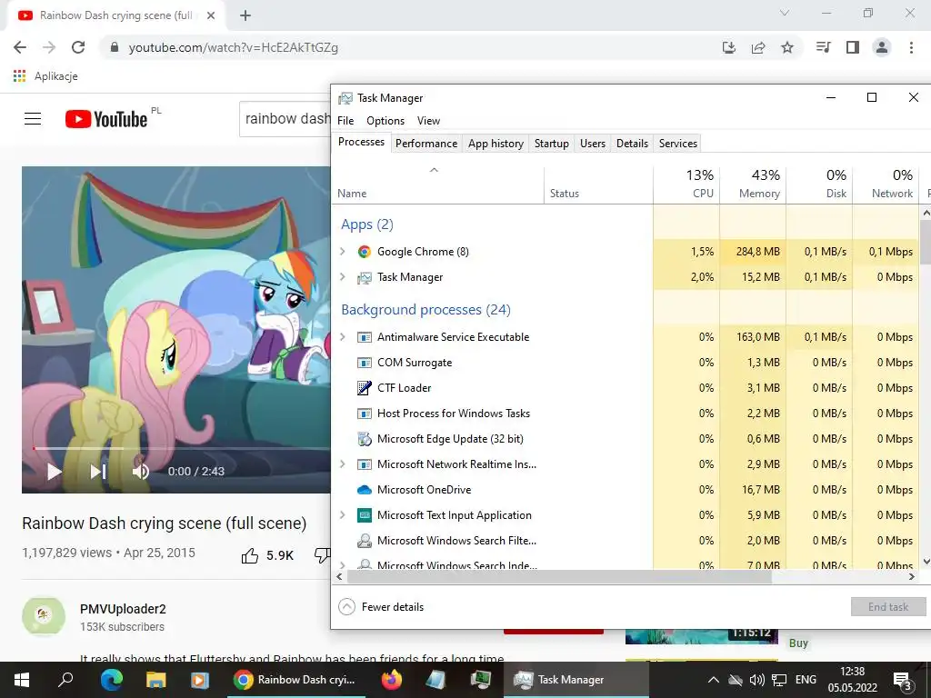Open Windows Start menu
Image resolution: width=931 pixels, height=698 pixels.
point(22,680)
